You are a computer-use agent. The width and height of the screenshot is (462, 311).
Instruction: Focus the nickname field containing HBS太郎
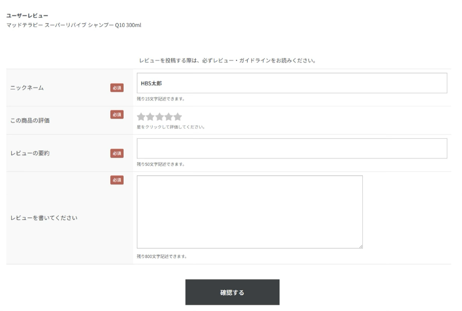click(292, 83)
